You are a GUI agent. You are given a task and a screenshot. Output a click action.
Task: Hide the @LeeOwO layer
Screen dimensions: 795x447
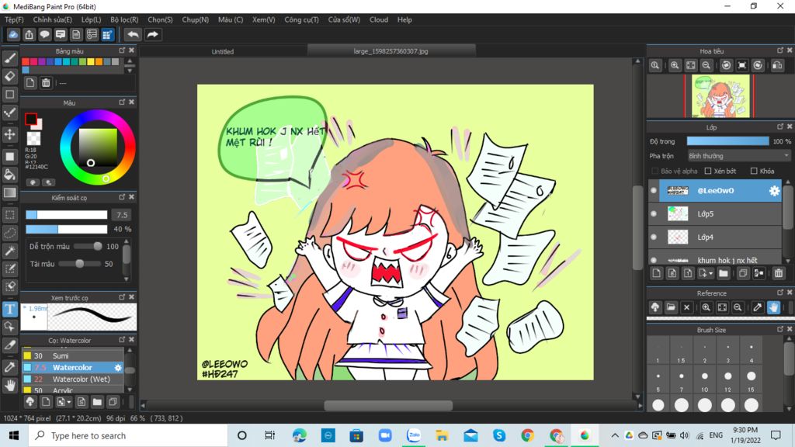(654, 191)
